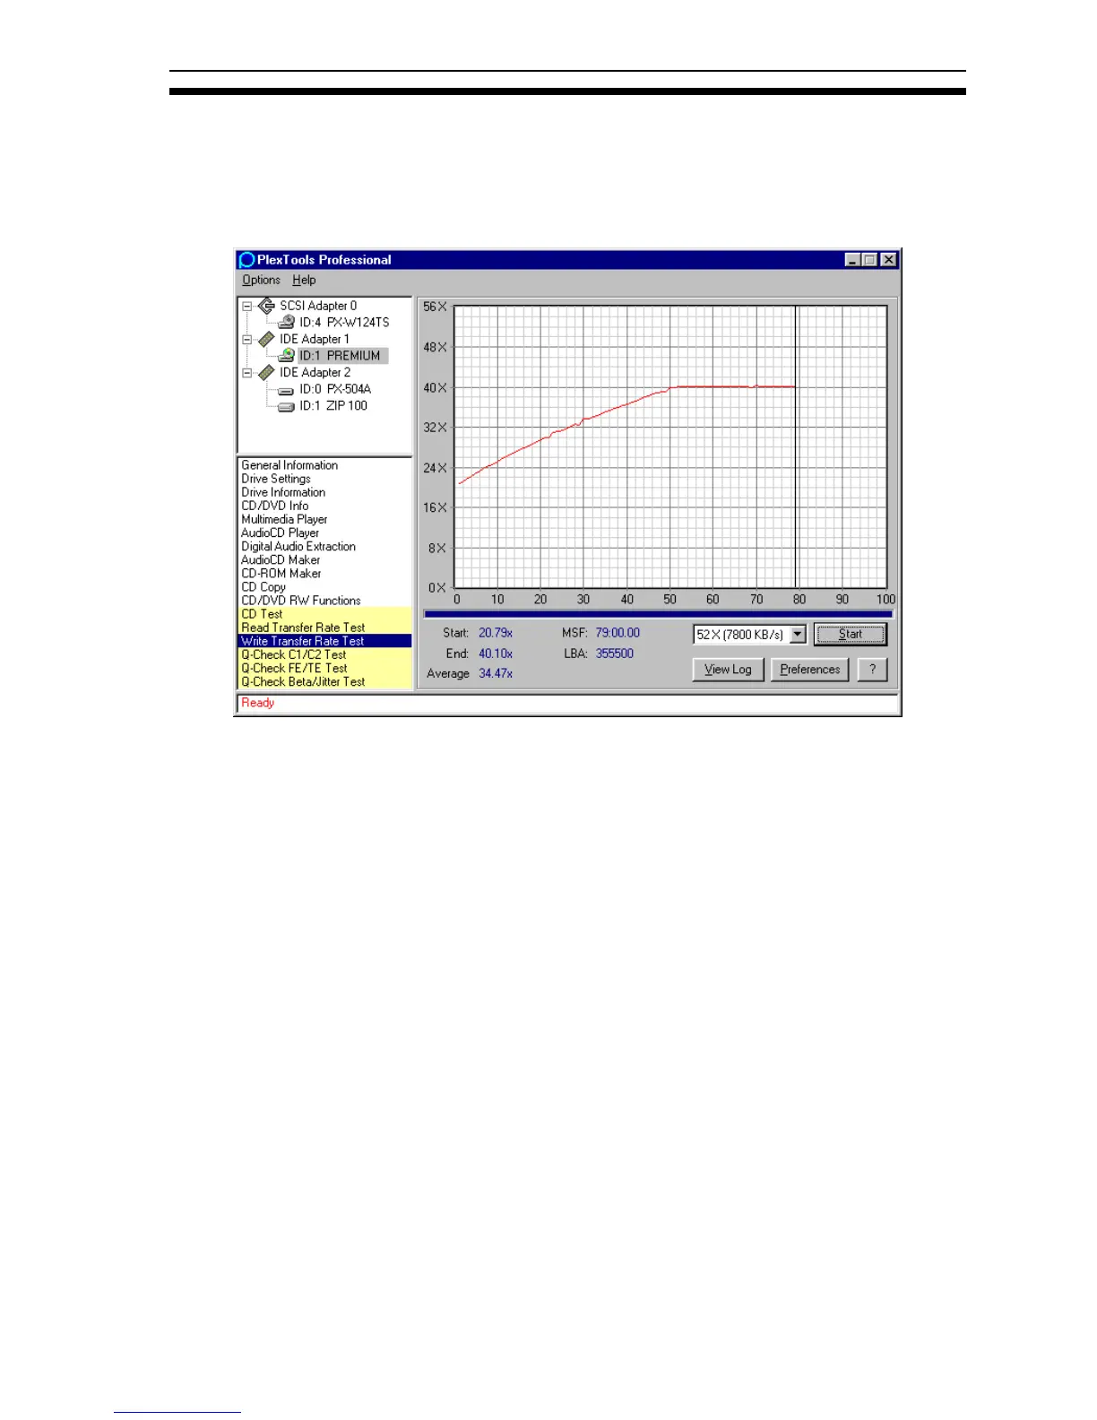Click the View Log button
This screenshot has width=1097, height=1420.
click(728, 670)
